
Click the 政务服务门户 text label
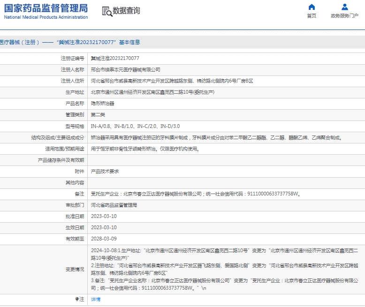tap(345, 16)
